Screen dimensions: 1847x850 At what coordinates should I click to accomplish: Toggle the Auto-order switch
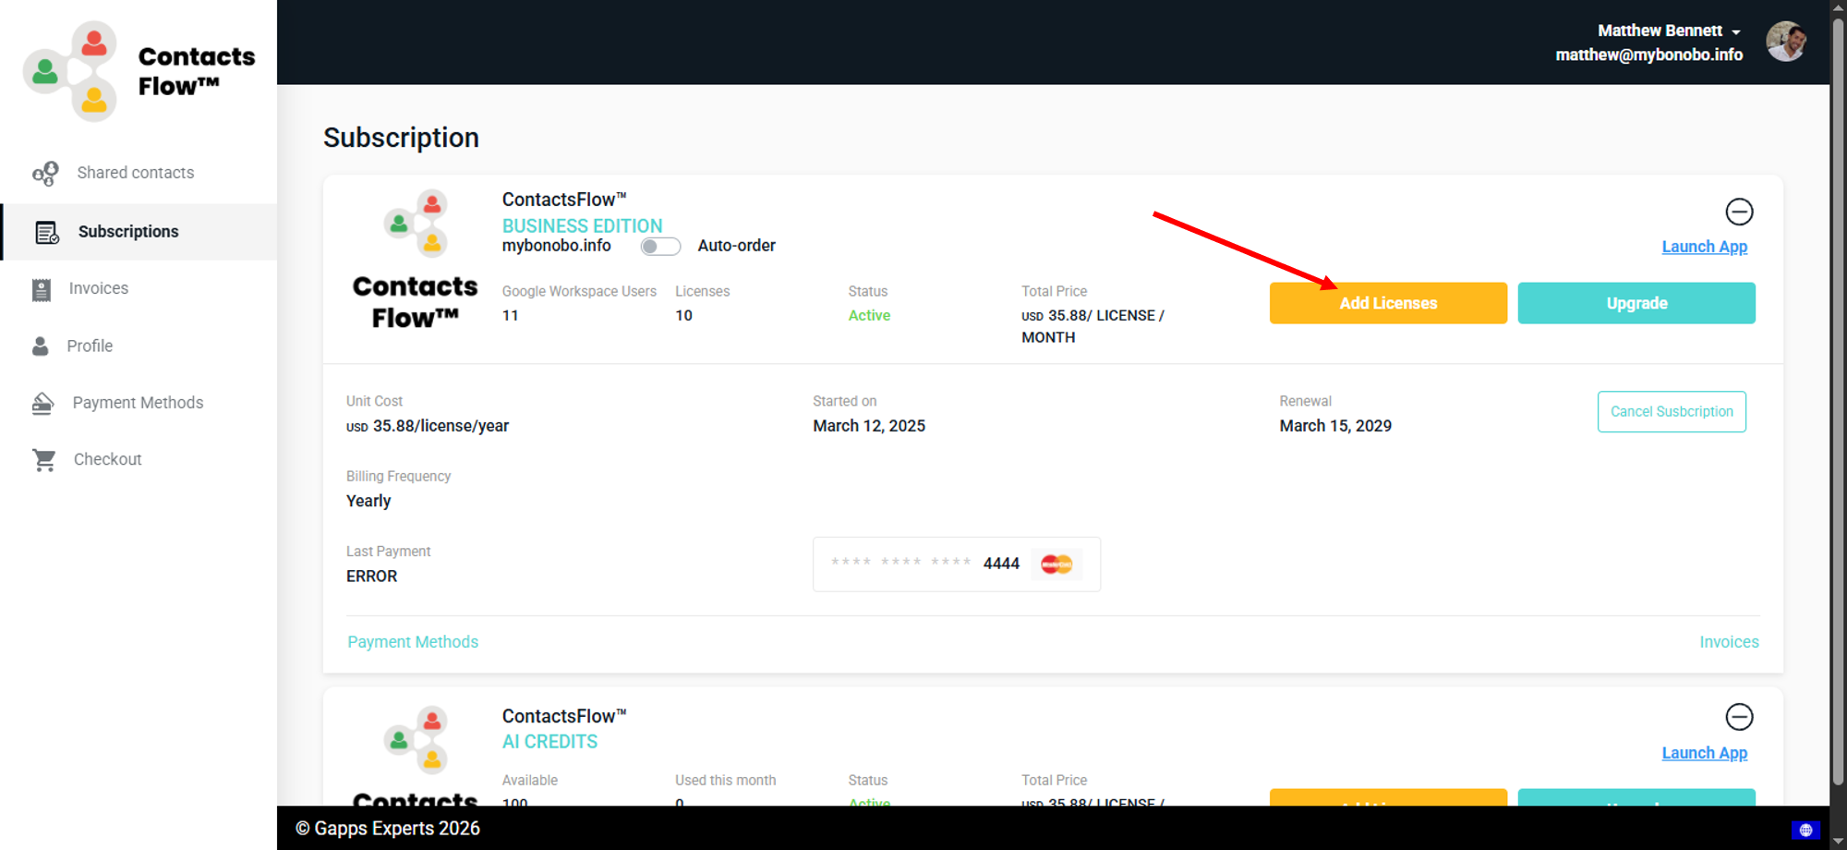(660, 247)
